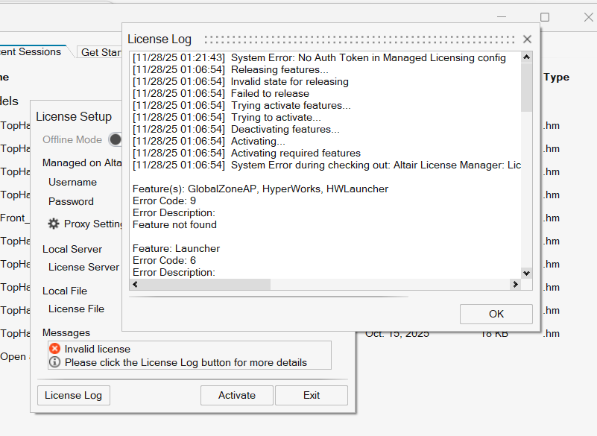Screen dimensions: 597x436
Task: Click the Activate button
Action: 237,395
